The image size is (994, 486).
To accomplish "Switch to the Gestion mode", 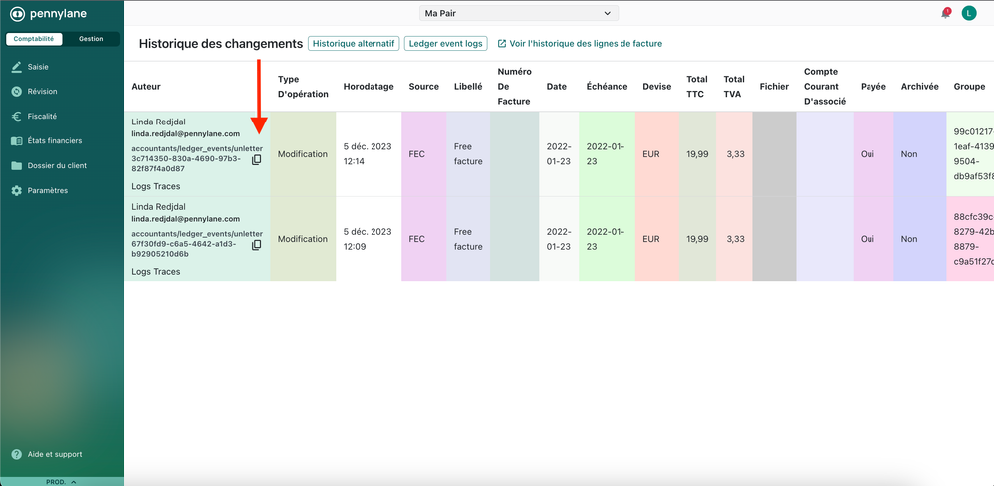I will 91,39.
